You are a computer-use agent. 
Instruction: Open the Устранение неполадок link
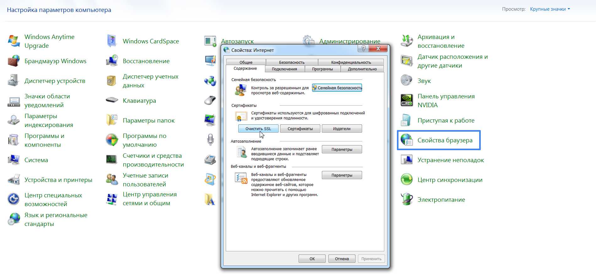point(450,160)
